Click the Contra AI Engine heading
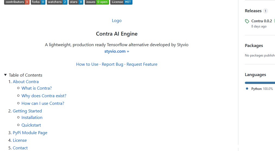The height and width of the screenshot is (151, 275). (x=117, y=34)
